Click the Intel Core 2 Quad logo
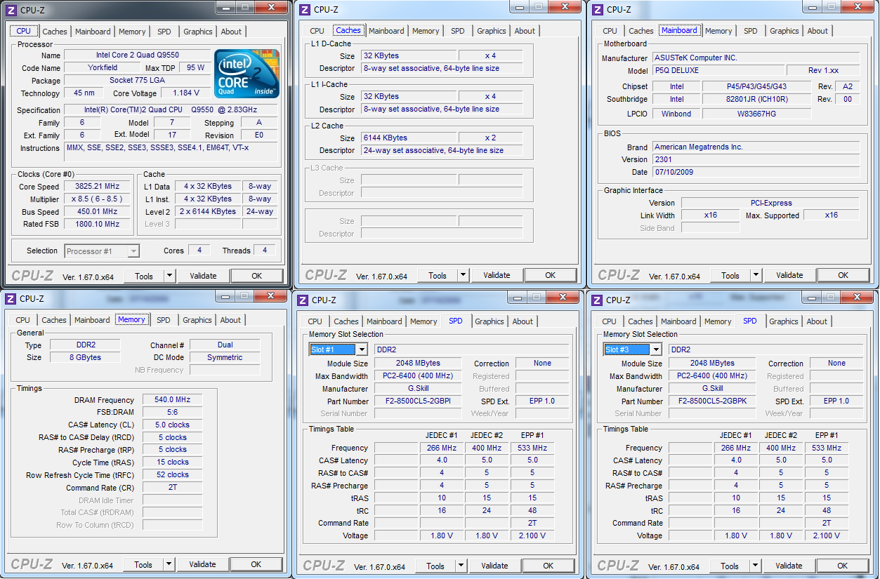880x579 pixels. point(247,74)
